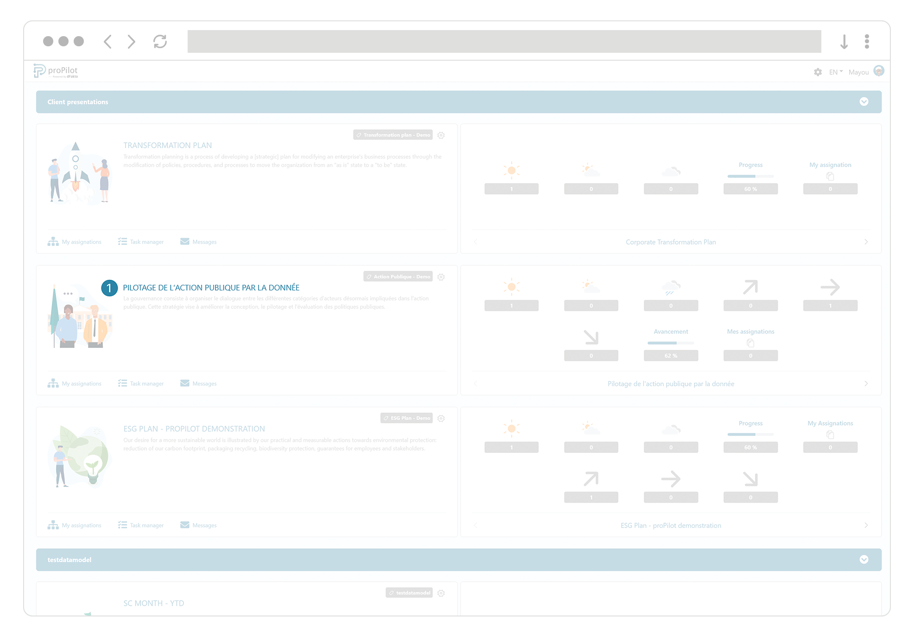Open Task manager under Transformation Plan
This screenshot has width=914, height=641.
pos(140,241)
